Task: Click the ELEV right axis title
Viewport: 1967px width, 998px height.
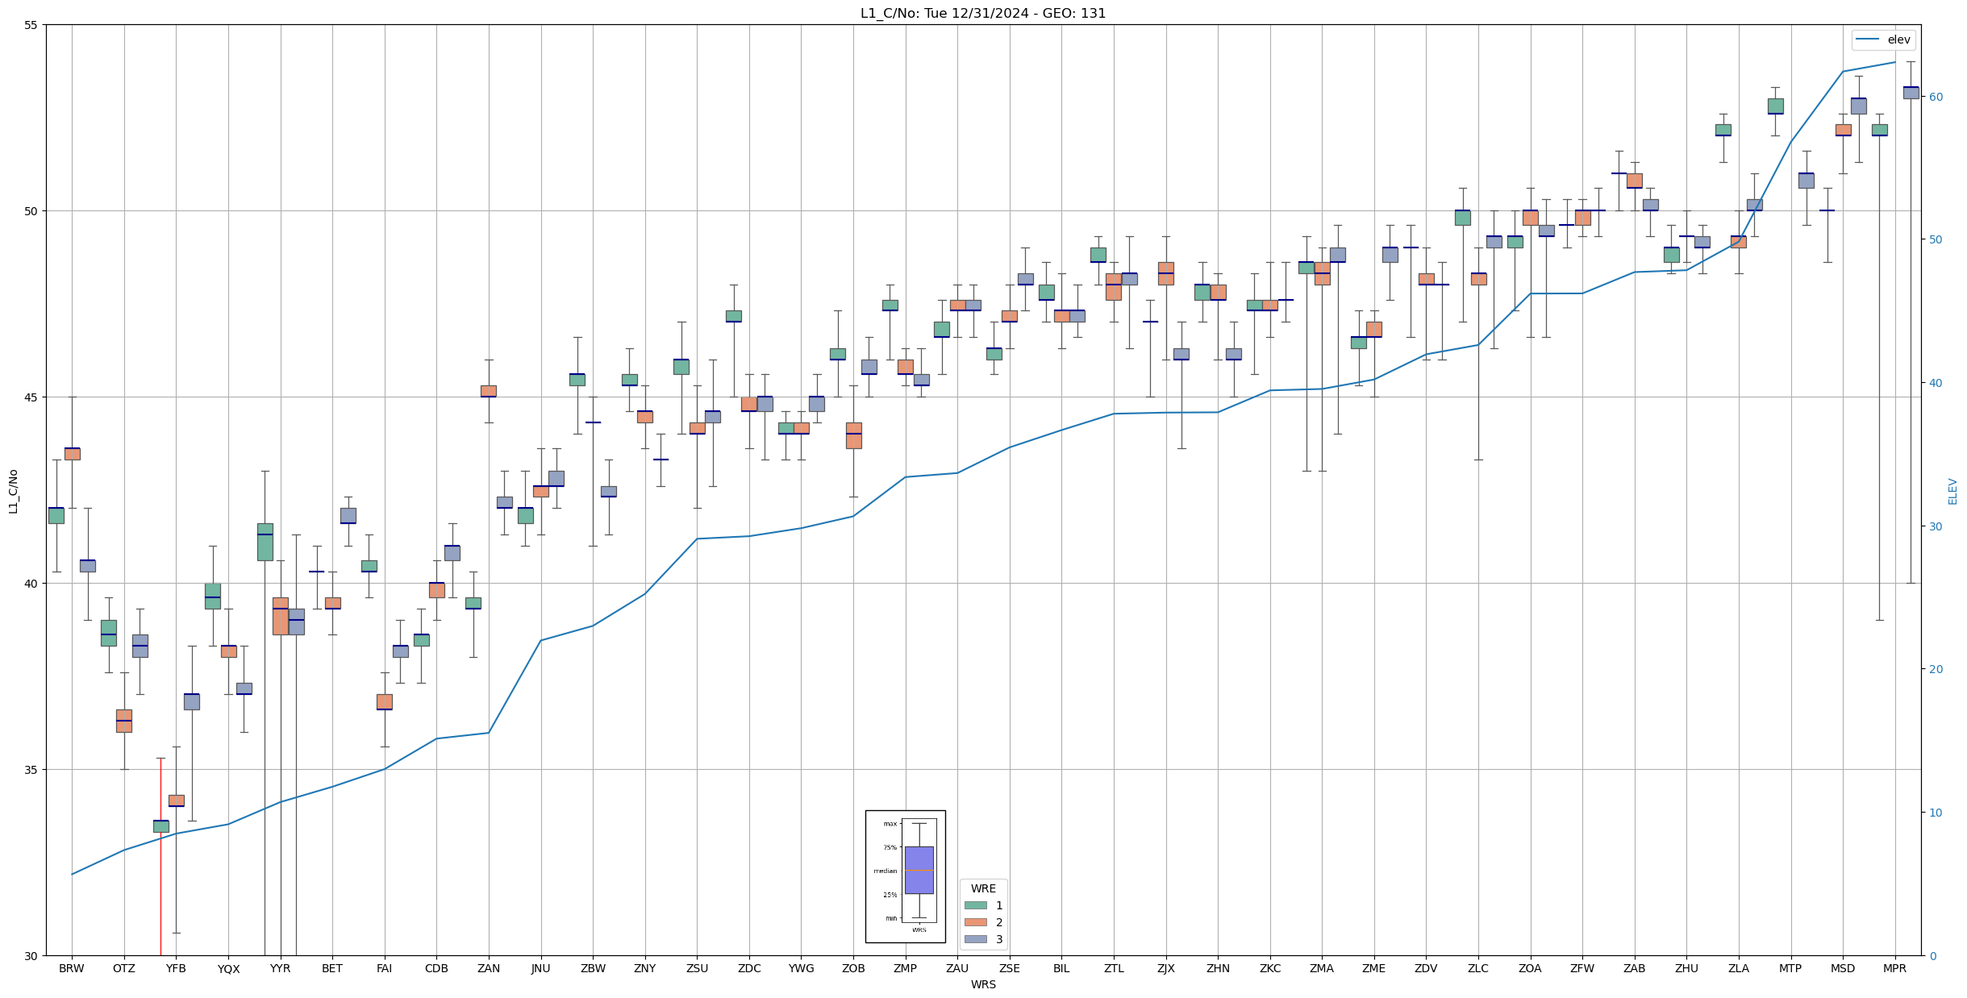Action: click(x=1952, y=491)
